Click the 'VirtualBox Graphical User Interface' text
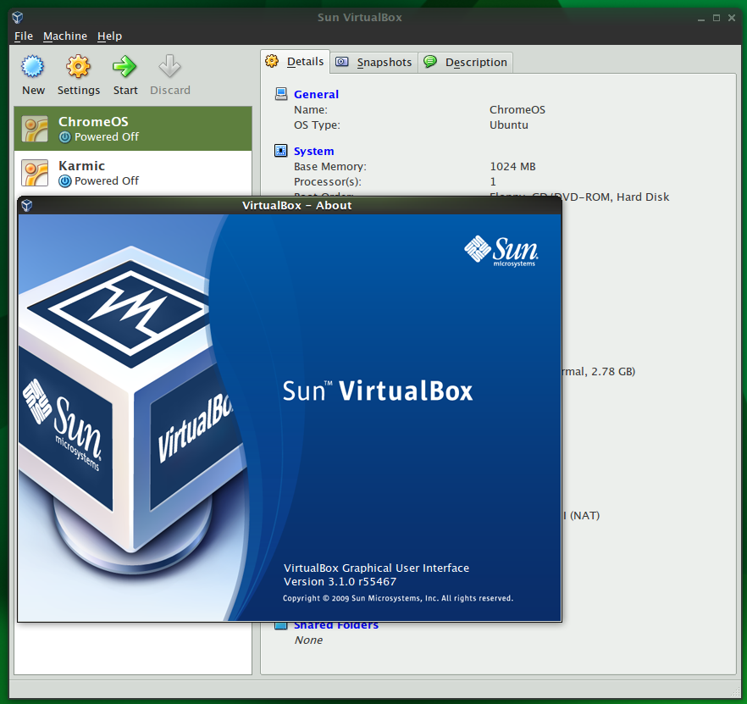This screenshot has height=704, width=747. (x=376, y=568)
